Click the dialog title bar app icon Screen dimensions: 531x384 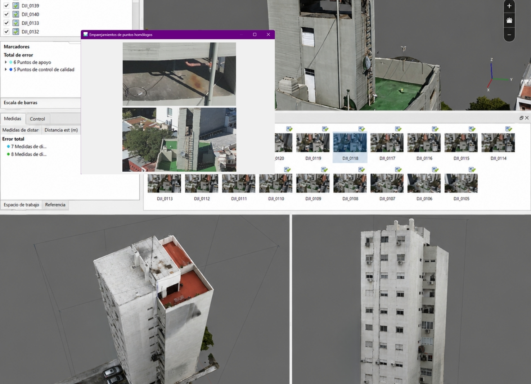point(86,35)
